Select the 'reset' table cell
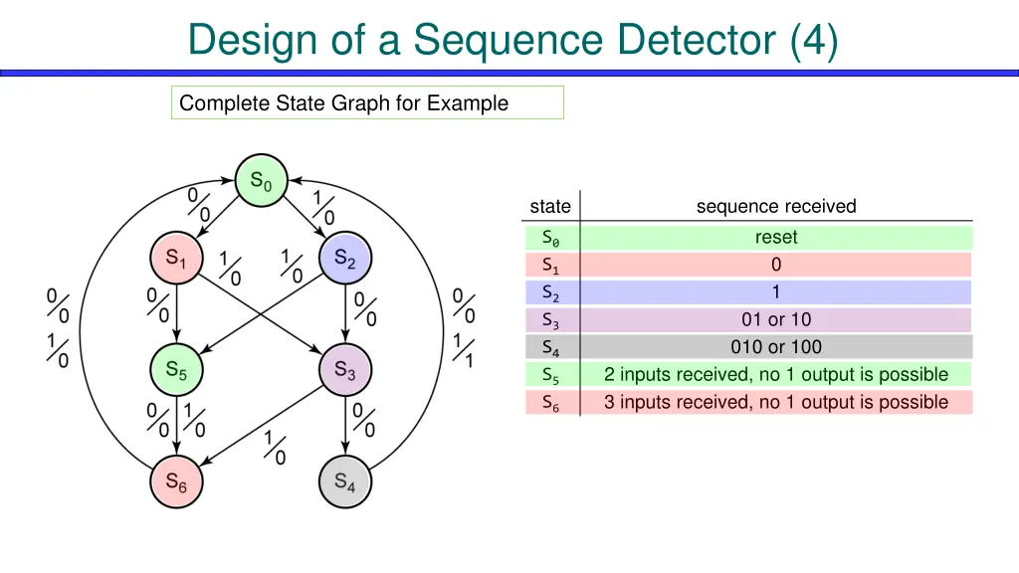Viewport: 1019px width, 573px height. pos(776,237)
